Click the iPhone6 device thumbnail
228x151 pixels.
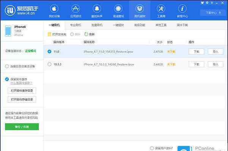click(8, 31)
